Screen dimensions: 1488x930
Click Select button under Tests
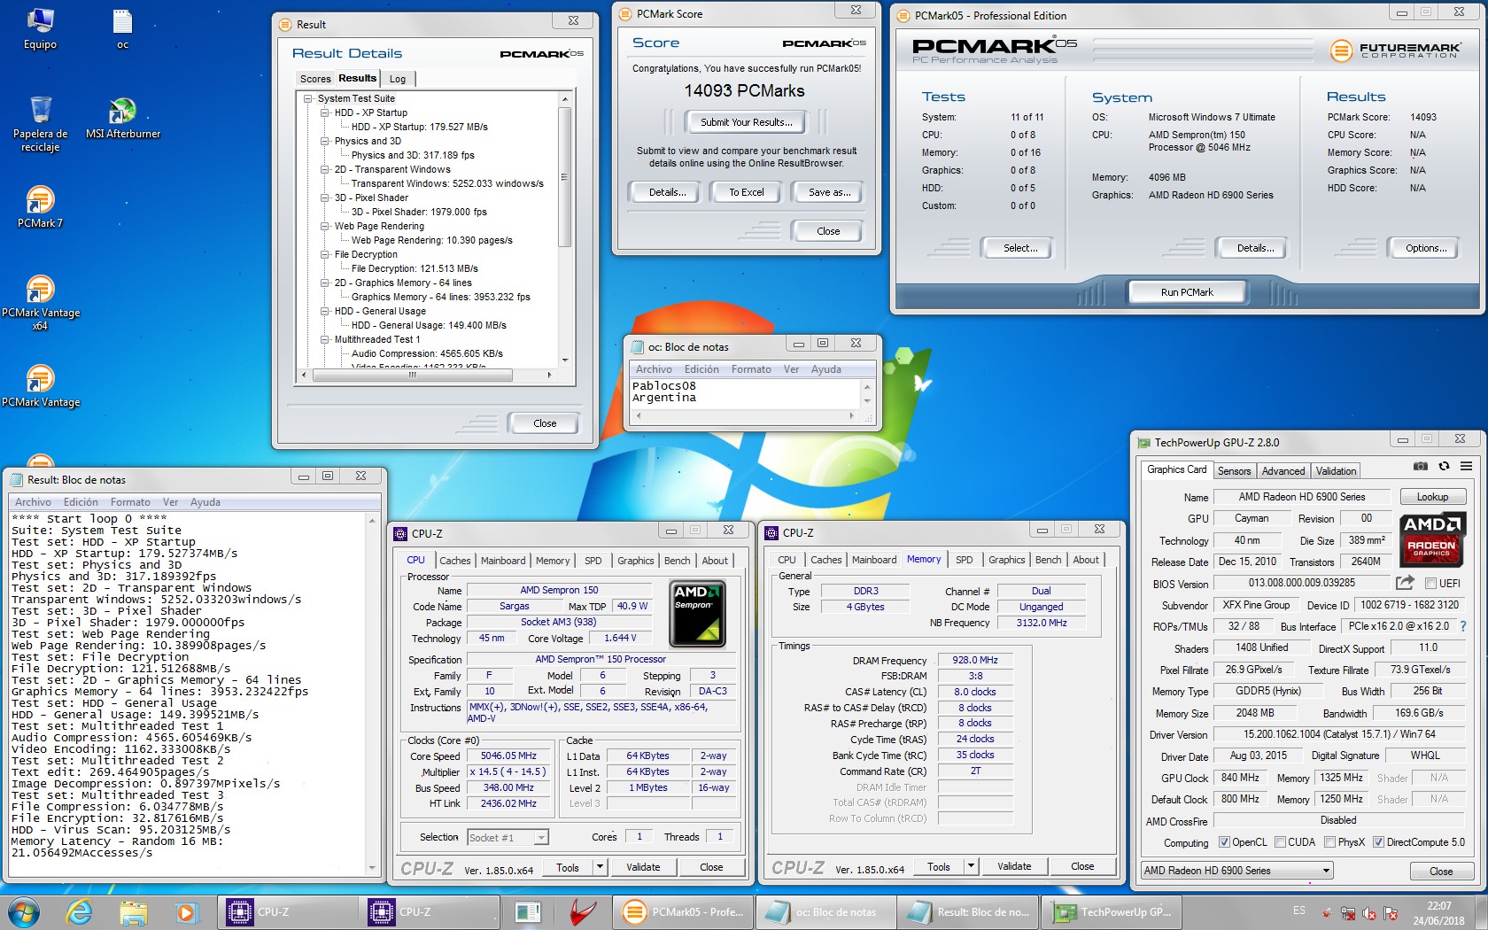(x=1019, y=248)
